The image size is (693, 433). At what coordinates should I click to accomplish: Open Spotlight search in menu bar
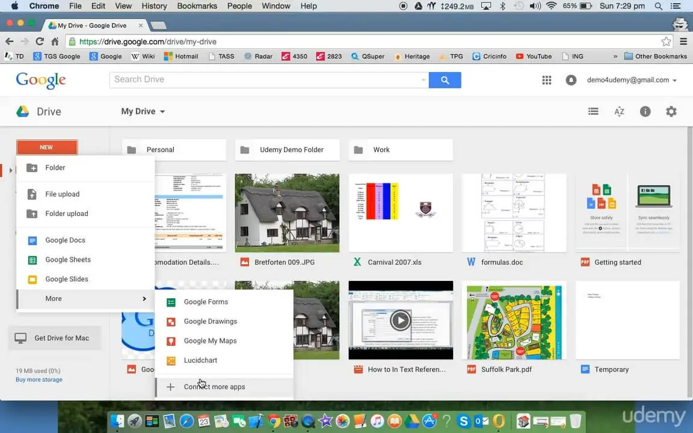[659, 6]
